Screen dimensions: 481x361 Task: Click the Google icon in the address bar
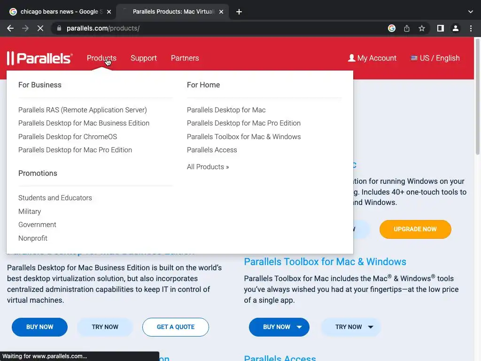(x=392, y=28)
